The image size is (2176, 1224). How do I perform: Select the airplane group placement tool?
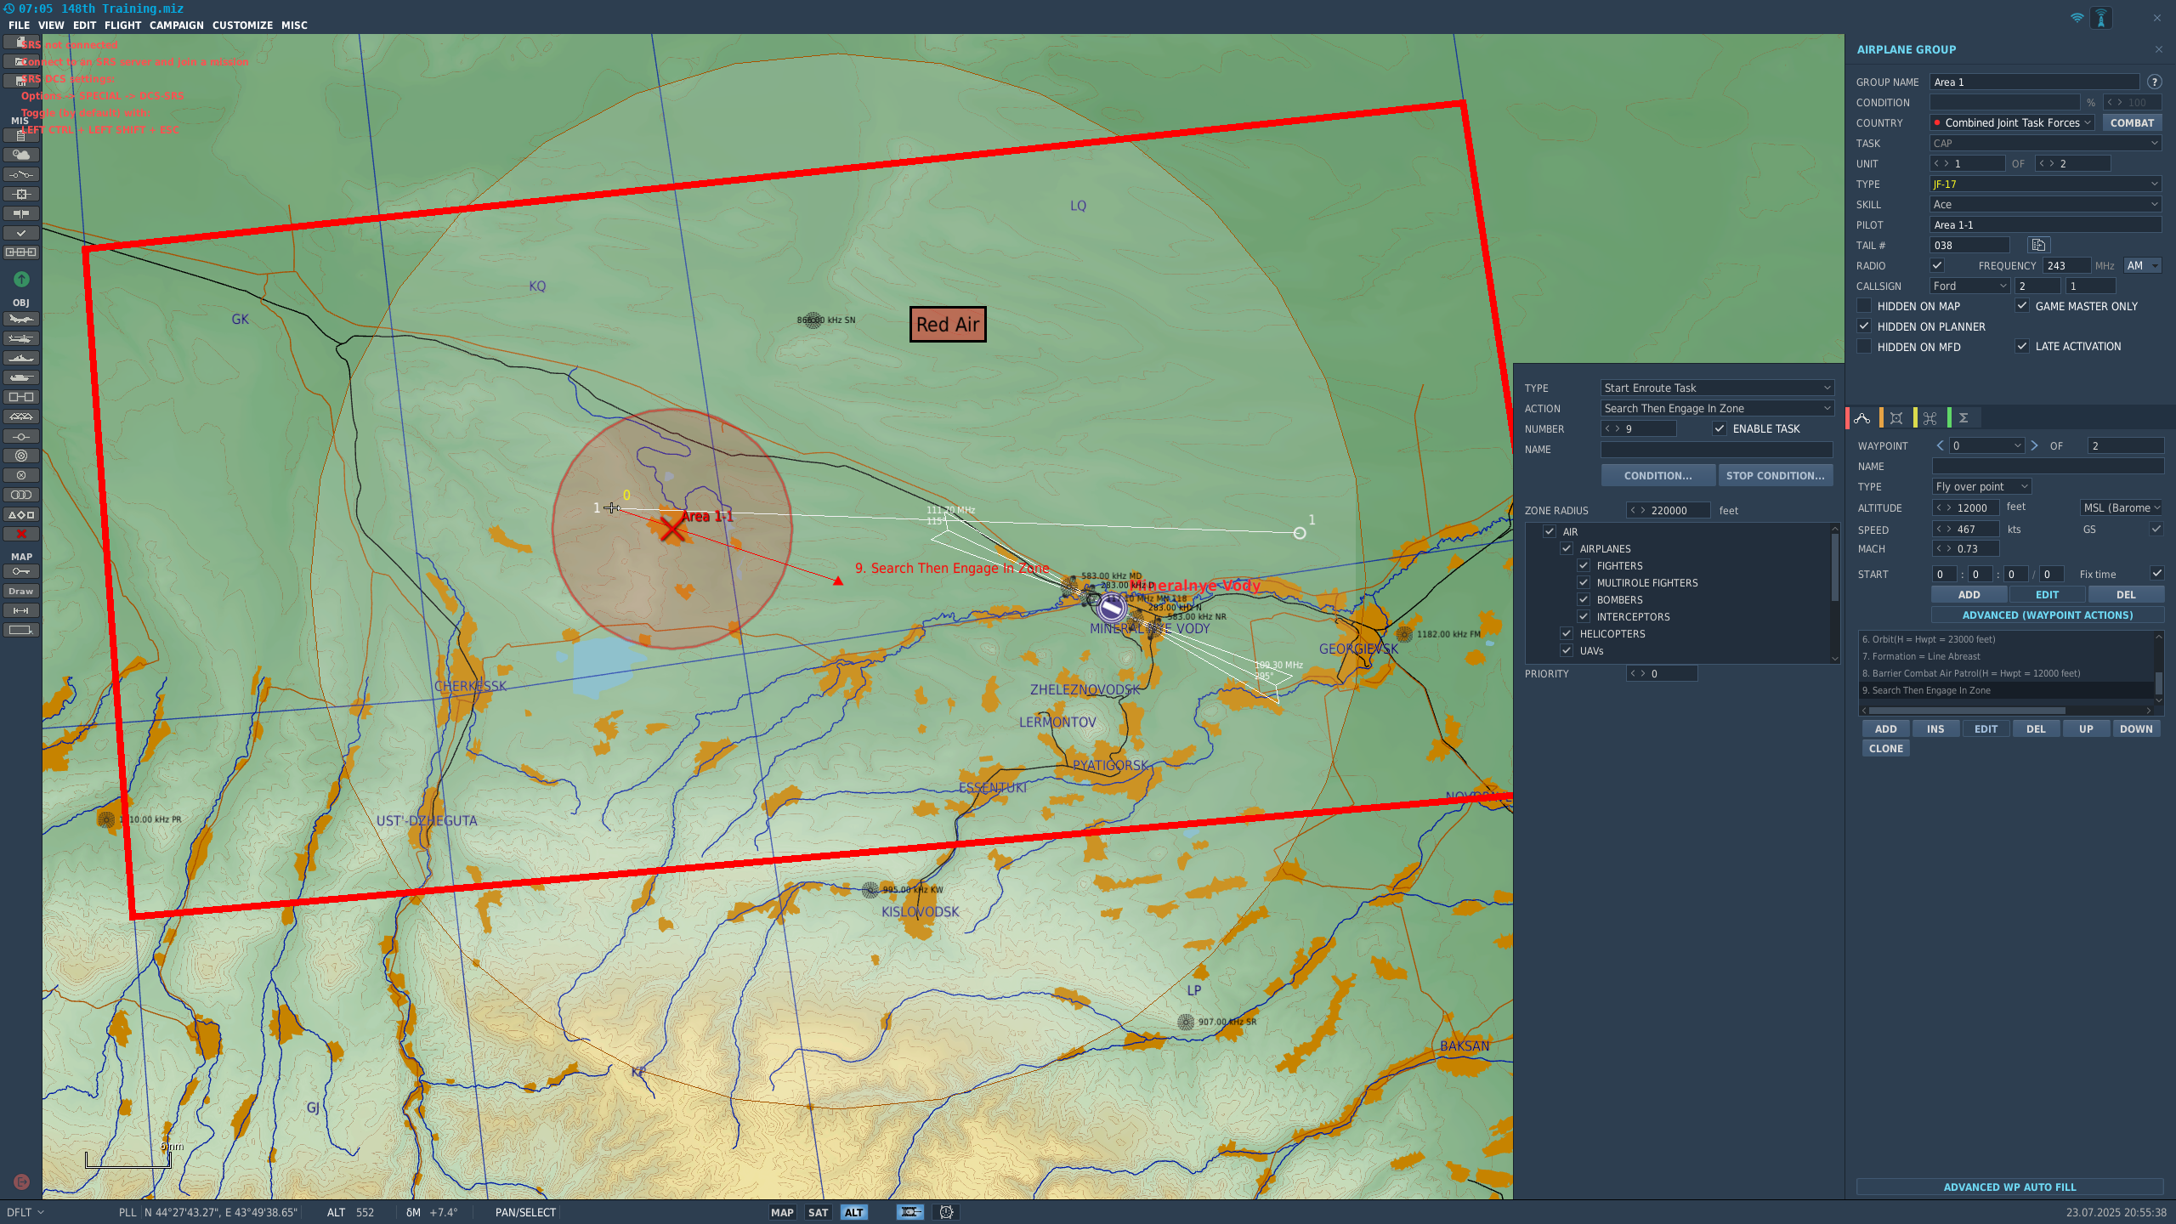click(x=21, y=319)
